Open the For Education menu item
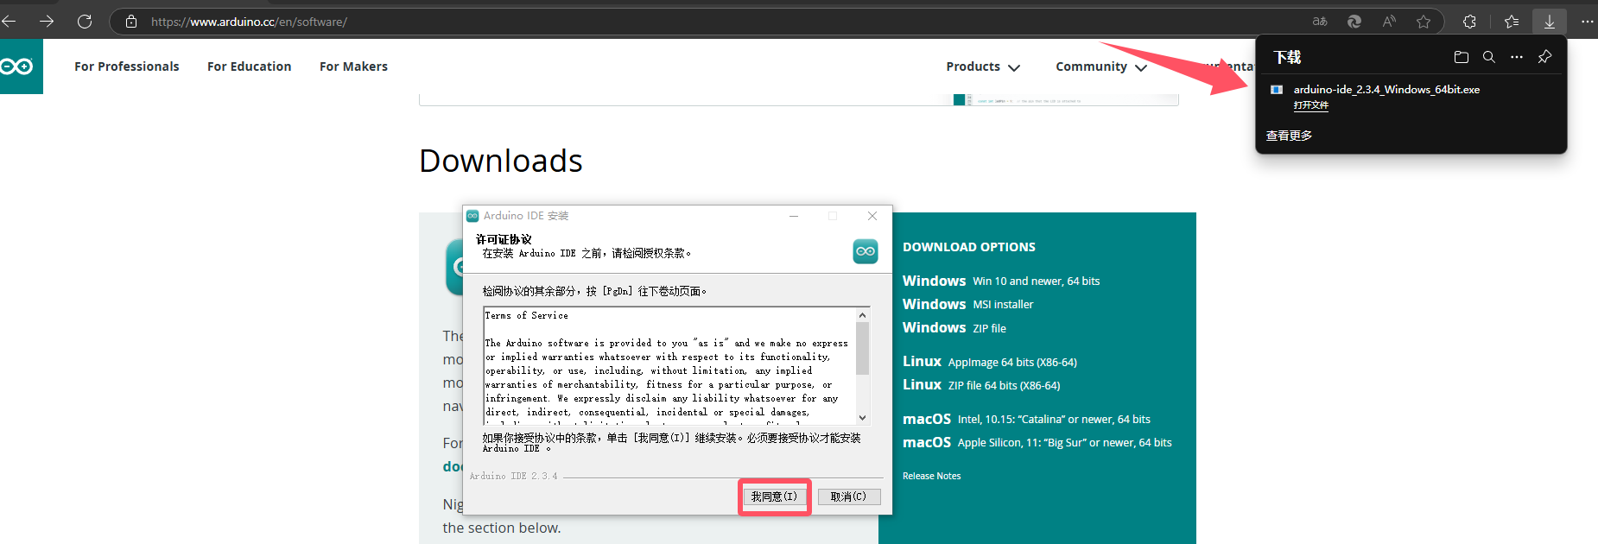1598x544 pixels. (249, 66)
